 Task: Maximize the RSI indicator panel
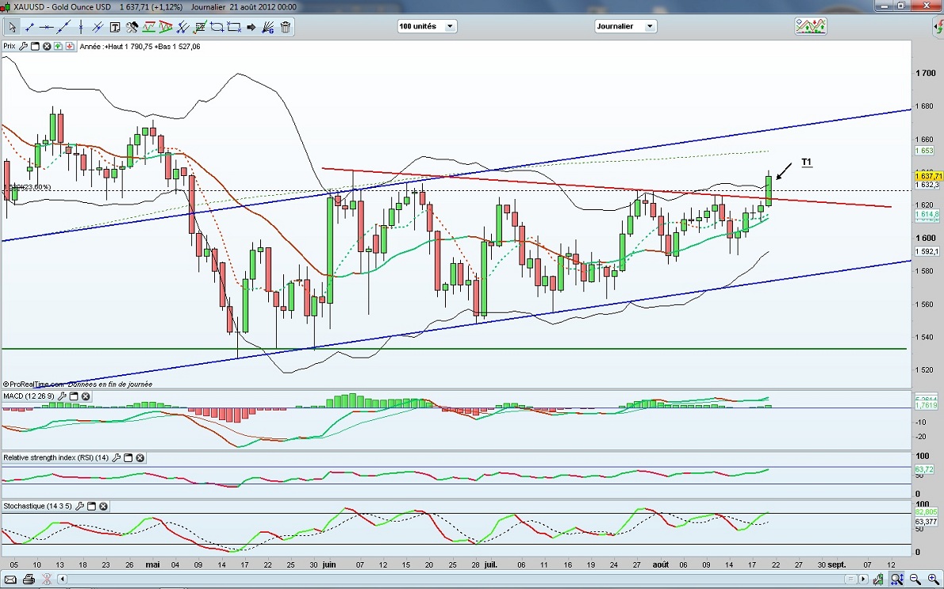point(128,457)
